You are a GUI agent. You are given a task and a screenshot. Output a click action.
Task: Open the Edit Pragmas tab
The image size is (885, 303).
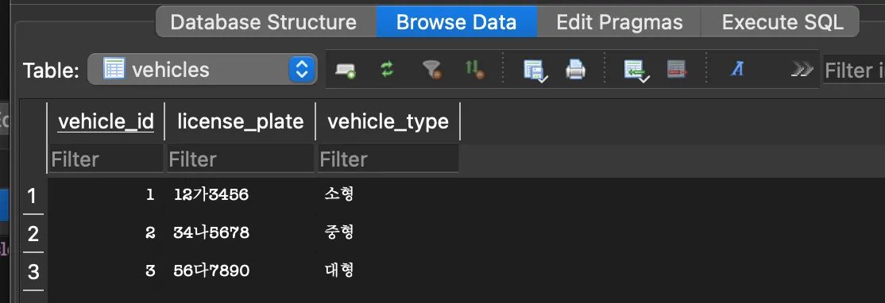(619, 22)
